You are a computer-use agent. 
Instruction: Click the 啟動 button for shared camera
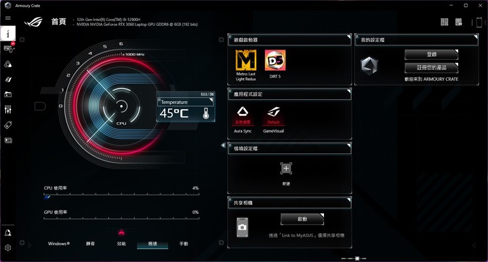[302, 219]
